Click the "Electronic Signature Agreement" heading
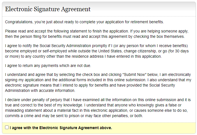This screenshot has height=135, width=197. 48,9
